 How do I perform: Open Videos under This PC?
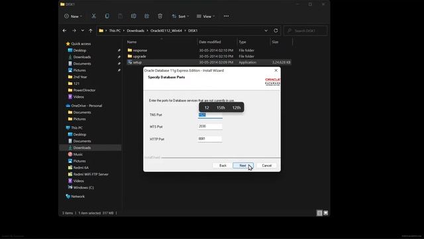[x=78, y=181]
